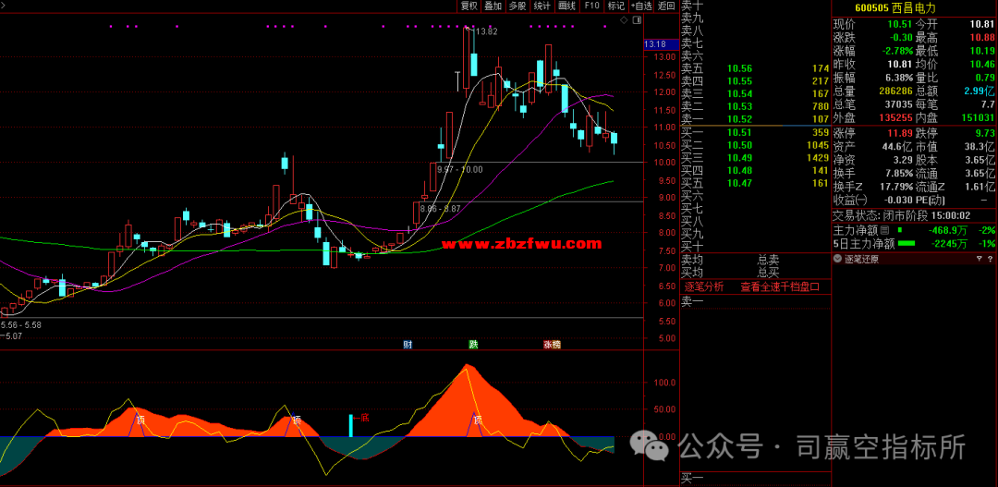Click the 最低 value 10.19
998x487 pixels.
[983, 51]
